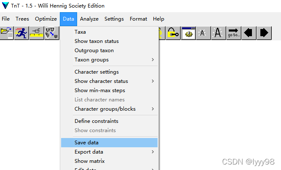Image resolution: width=281 pixels, height=170 pixels.
Task: Open the Settings menu
Action: click(114, 19)
